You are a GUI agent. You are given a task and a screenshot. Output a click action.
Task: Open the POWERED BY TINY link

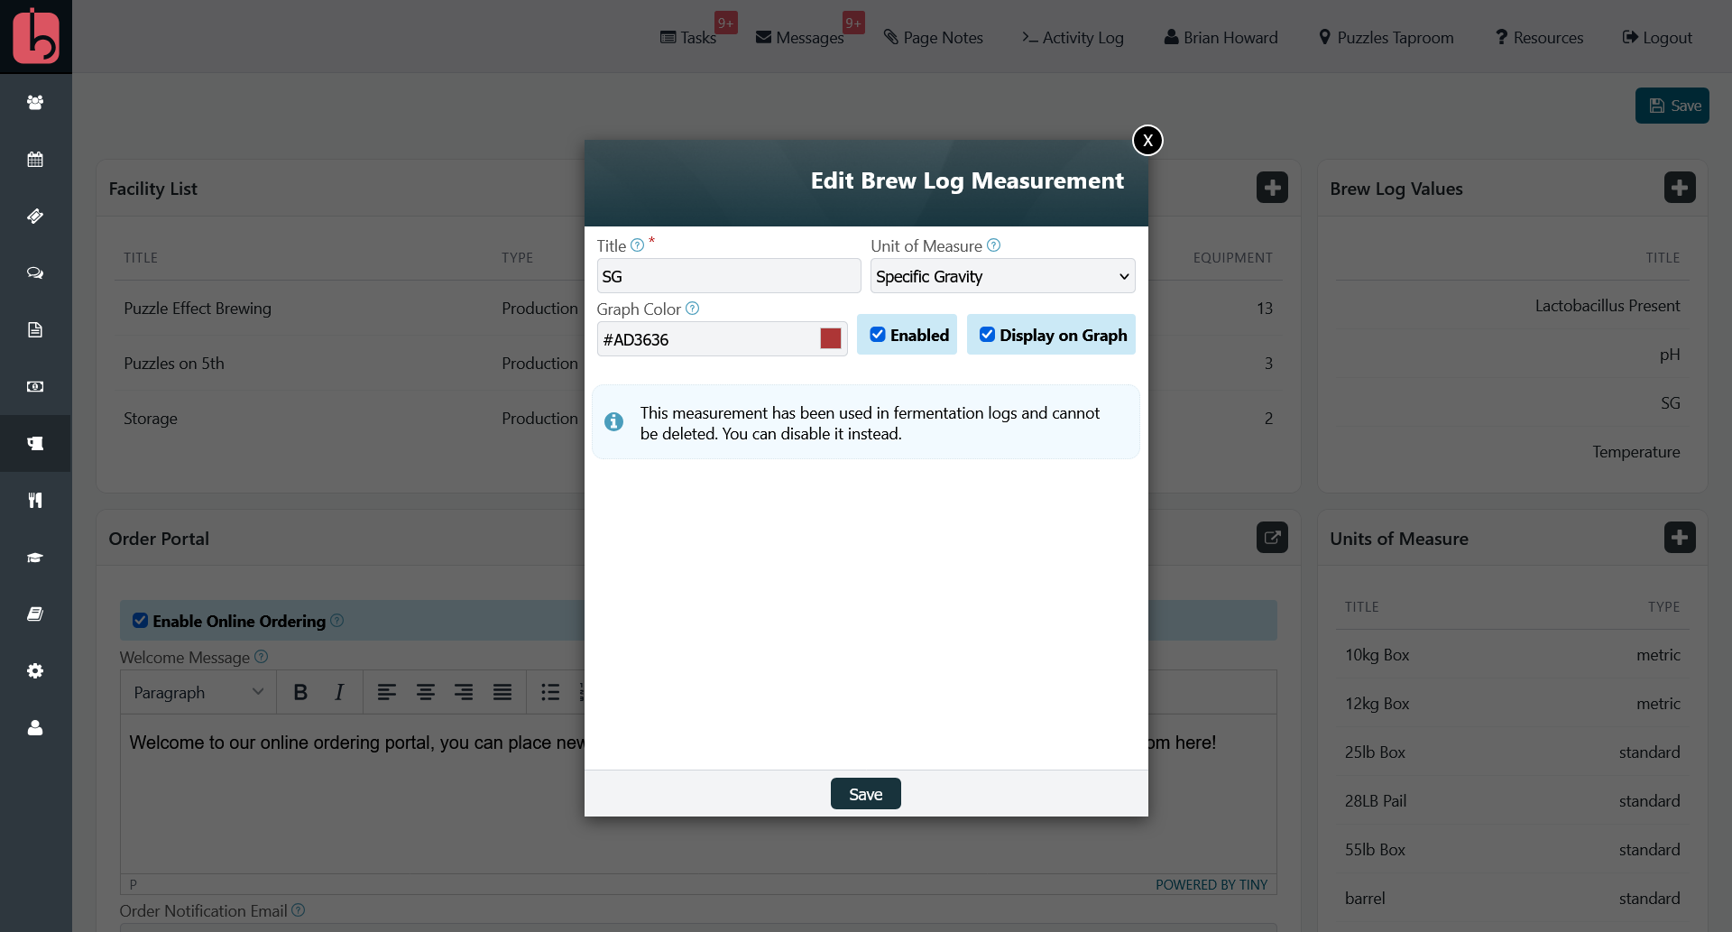(1211, 884)
